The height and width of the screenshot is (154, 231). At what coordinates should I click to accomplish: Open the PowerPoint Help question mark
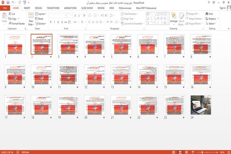coord(209,3)
